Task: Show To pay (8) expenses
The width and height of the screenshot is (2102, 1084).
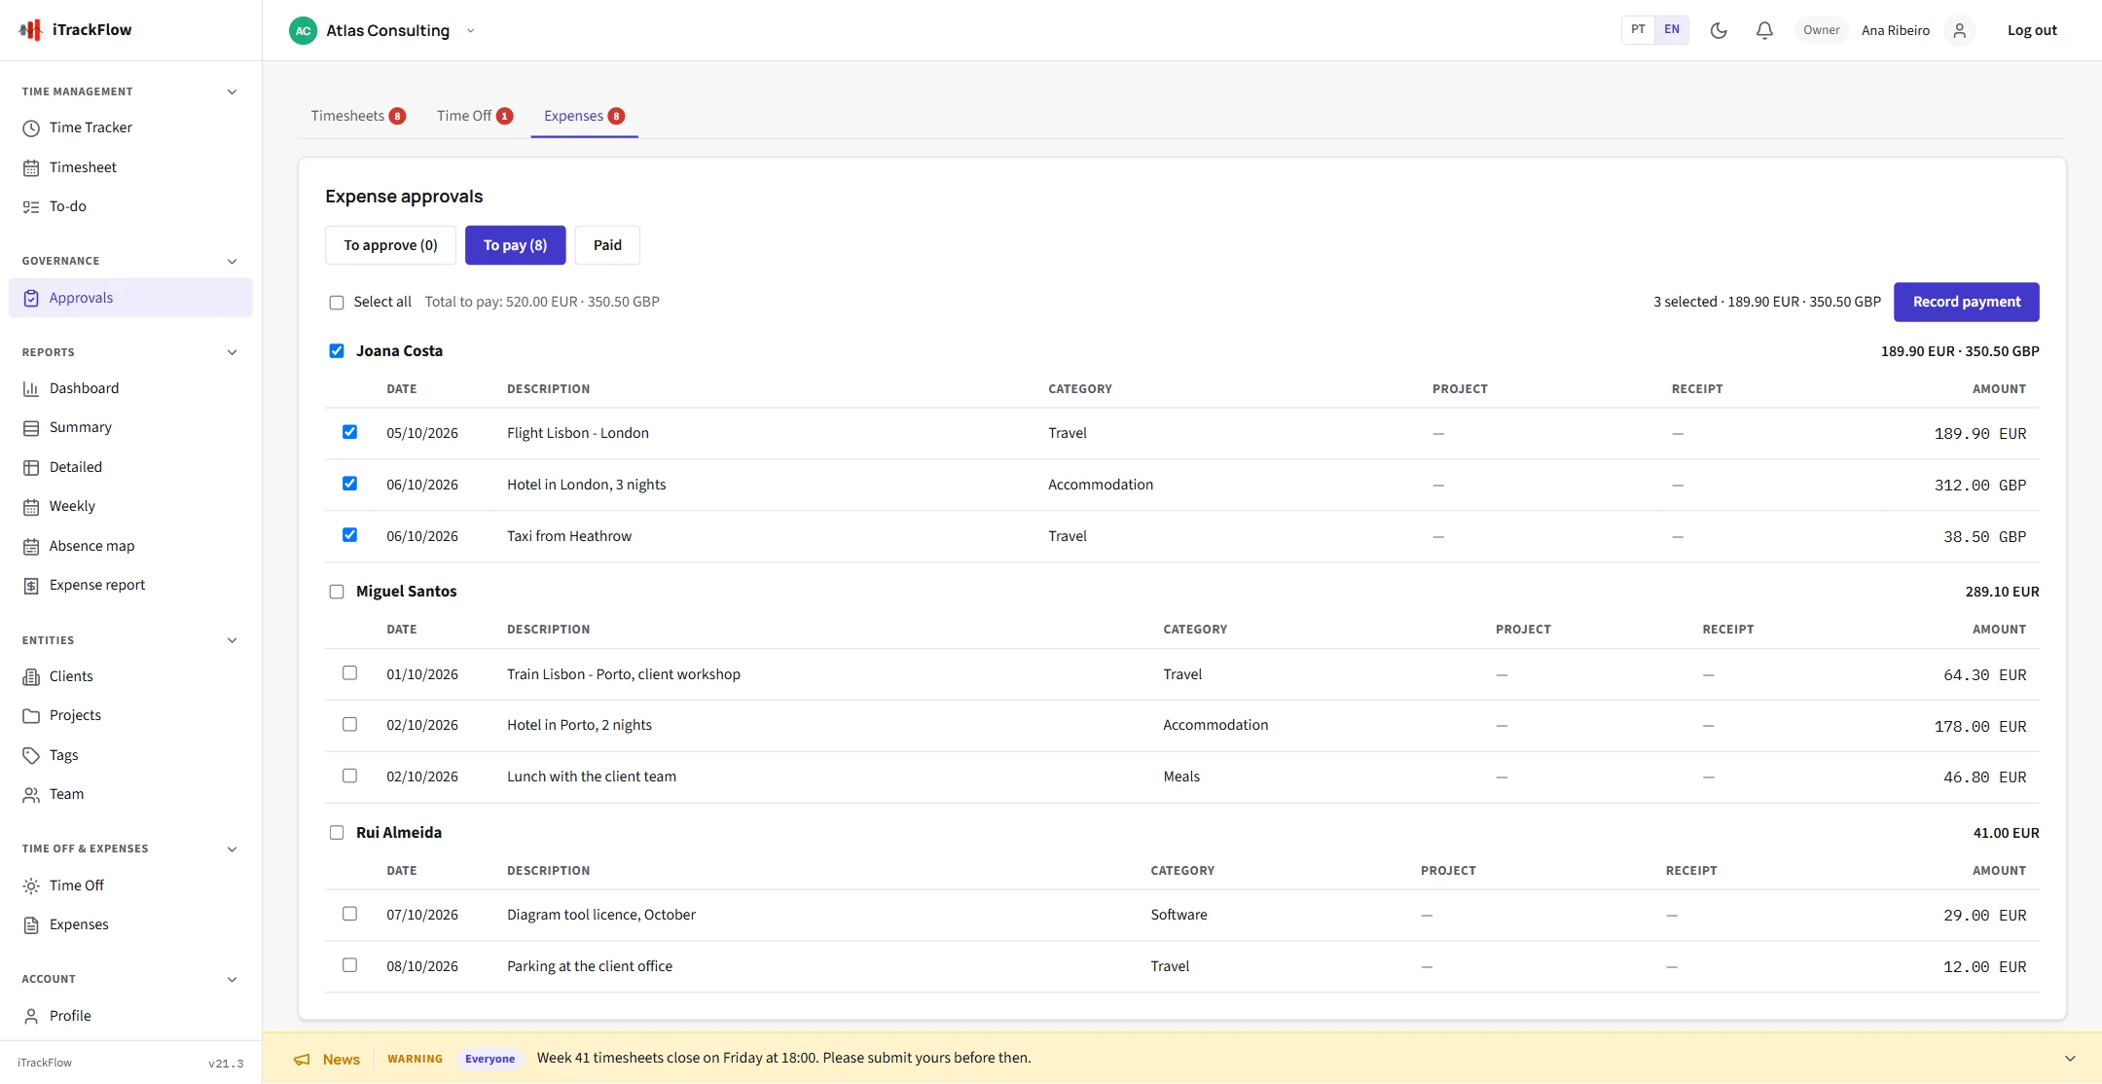Action: (515, 245)
